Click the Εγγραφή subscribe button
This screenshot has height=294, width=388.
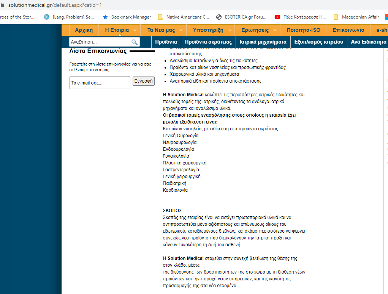tap(144, 81)
